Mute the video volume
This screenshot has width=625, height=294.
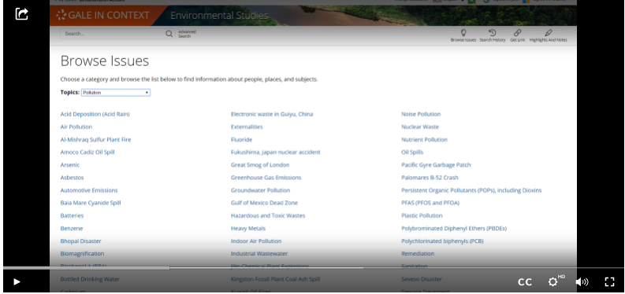coord(582,281)
